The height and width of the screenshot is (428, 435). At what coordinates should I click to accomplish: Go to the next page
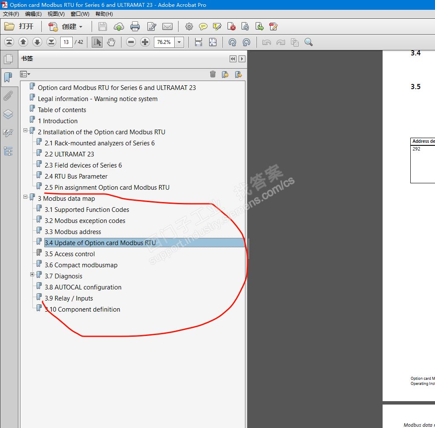(x=37, y=42)
